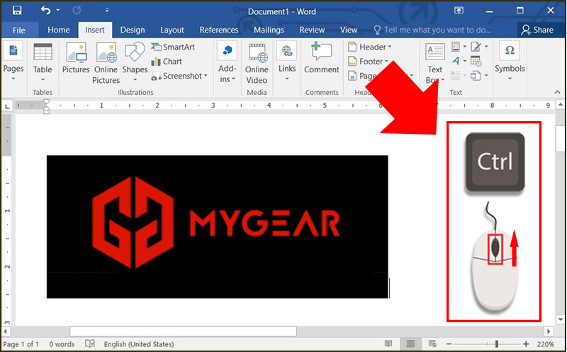Click the vertical scrollbar down arrow

pyautogui.click(x=561, y=319)
